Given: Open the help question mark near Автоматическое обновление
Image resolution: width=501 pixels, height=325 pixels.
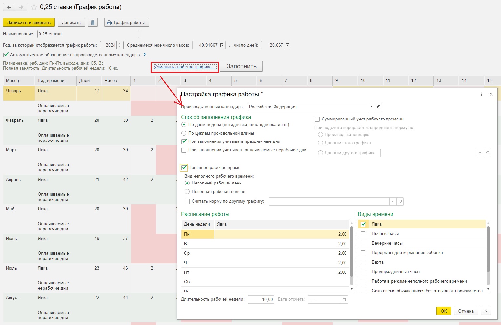Looking at the screenshot, I should [x=144, y=55].
